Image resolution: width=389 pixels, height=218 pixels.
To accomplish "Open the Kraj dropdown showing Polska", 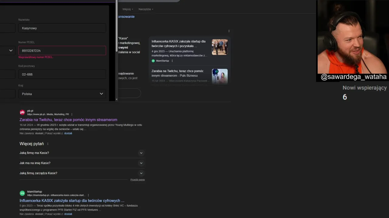I will click(62, 94).
